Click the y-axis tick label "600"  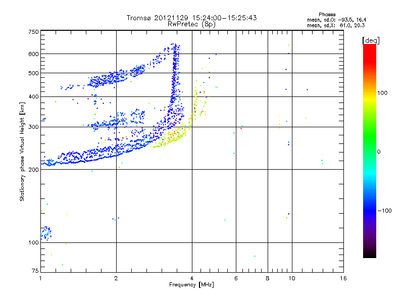33,54
